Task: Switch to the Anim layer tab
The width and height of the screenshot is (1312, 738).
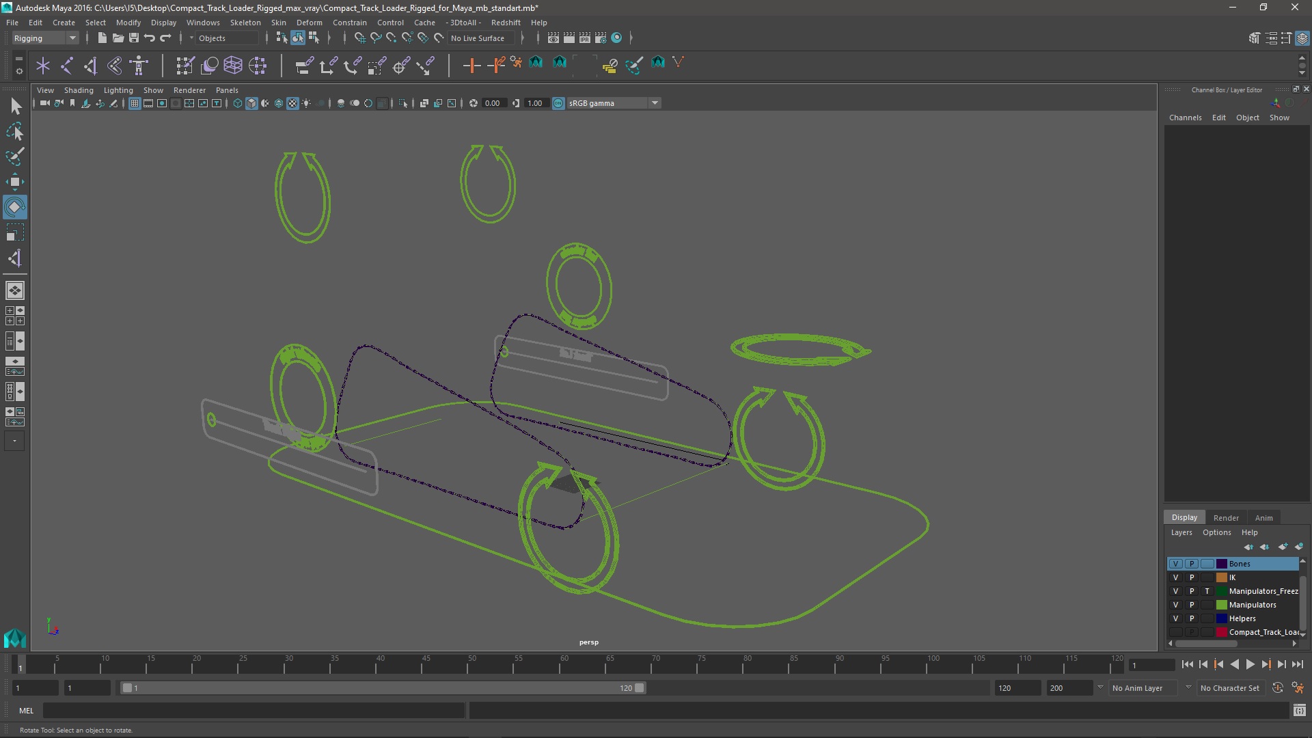Action: click(x=1263, y=518)
